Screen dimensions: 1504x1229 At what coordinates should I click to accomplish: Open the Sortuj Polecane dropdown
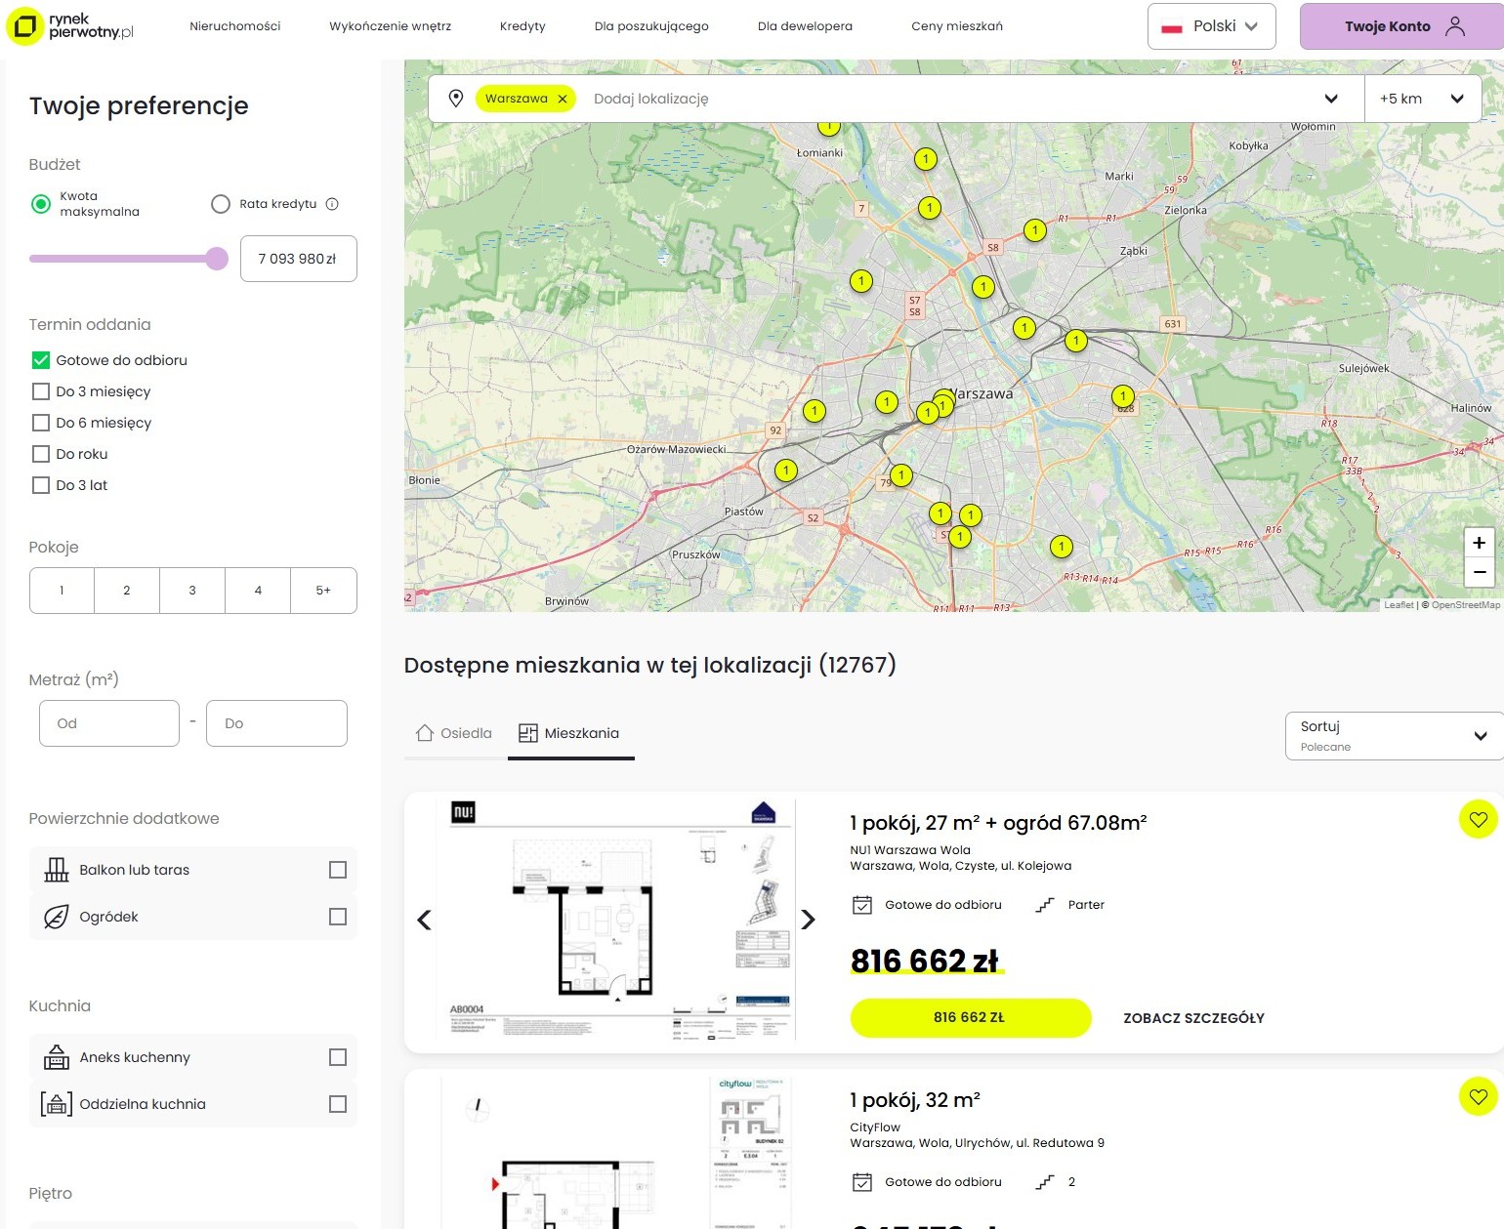tap(1394, 735)
